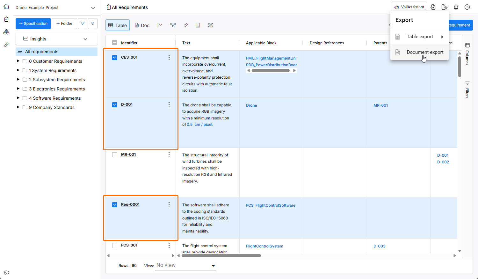
Task: Click the help question mark icon
Action: tap(467, 7)
